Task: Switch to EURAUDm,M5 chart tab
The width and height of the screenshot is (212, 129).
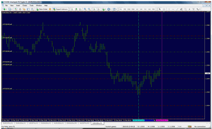Action: (x=72, y=123)
